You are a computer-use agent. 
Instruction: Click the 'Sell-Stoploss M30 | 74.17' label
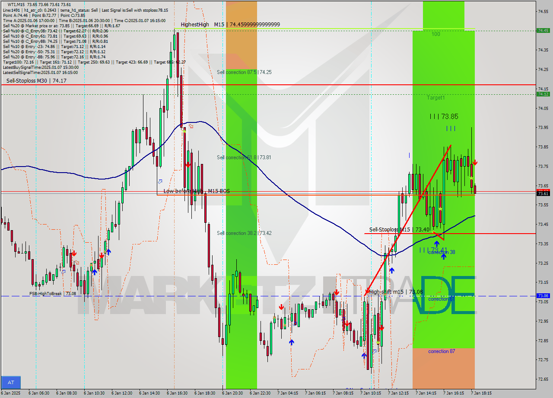click(36, 80)
